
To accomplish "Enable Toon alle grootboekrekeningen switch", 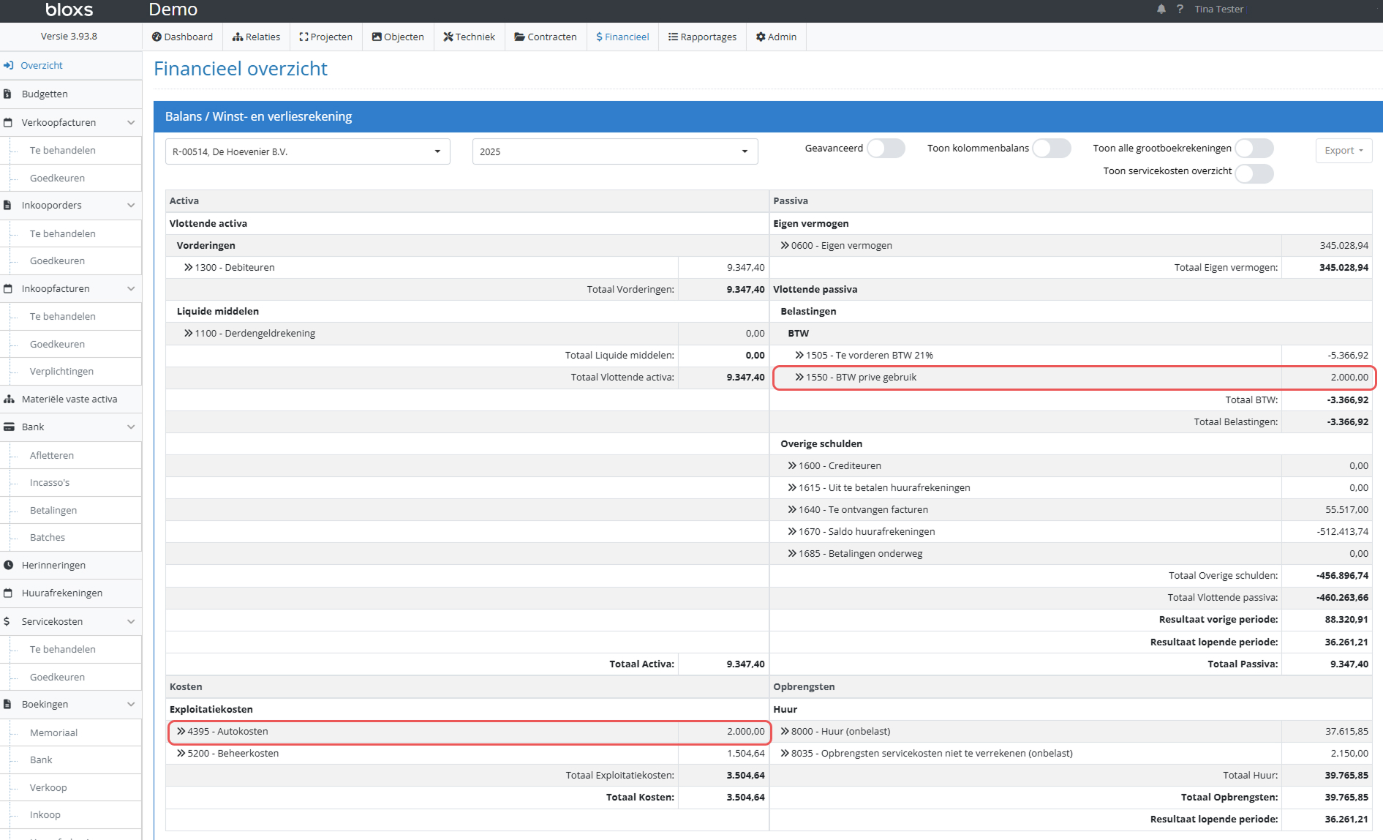I will coord(1254,149).
